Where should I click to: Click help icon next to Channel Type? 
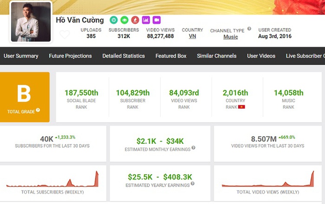[x=249, y=29]
